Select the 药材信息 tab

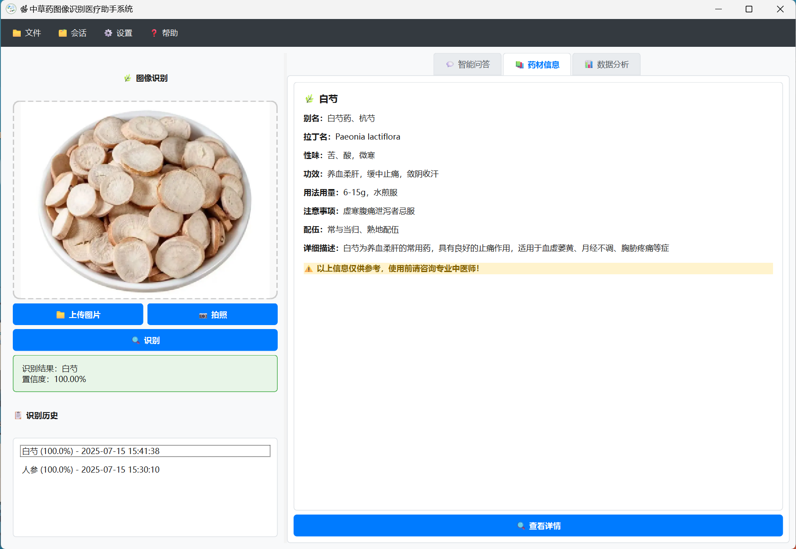click(537, 64)
